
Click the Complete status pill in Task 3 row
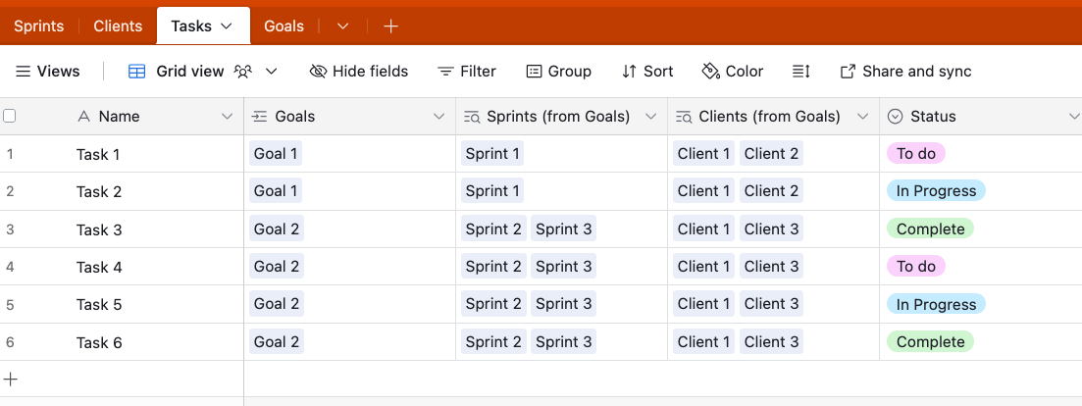930,228
